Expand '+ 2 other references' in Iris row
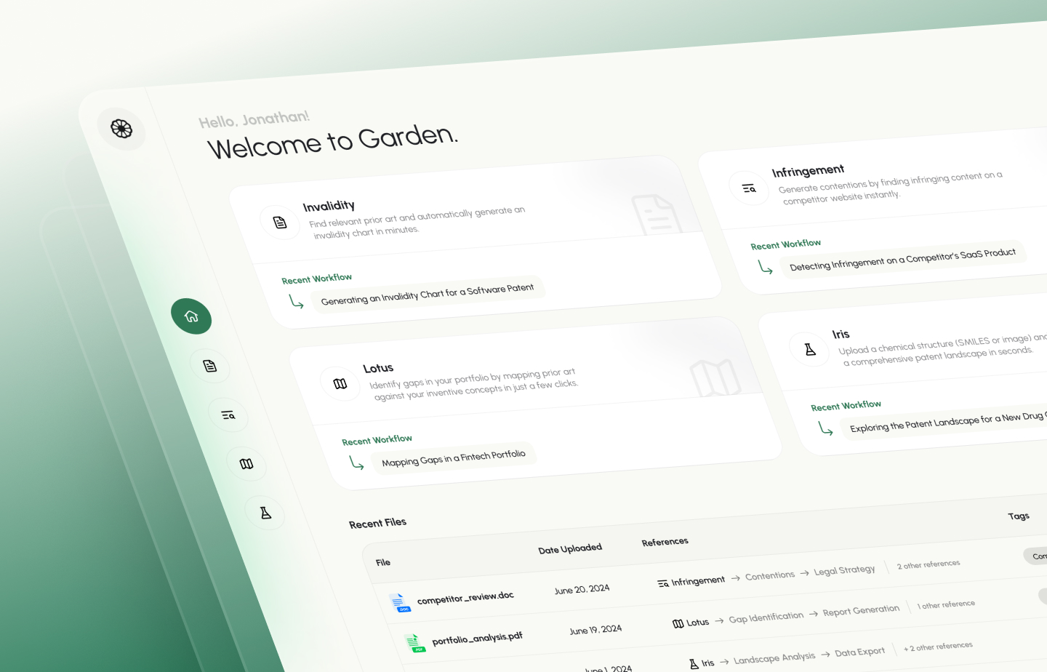This screenshot has width=1047, height=672. coord(937,647)
